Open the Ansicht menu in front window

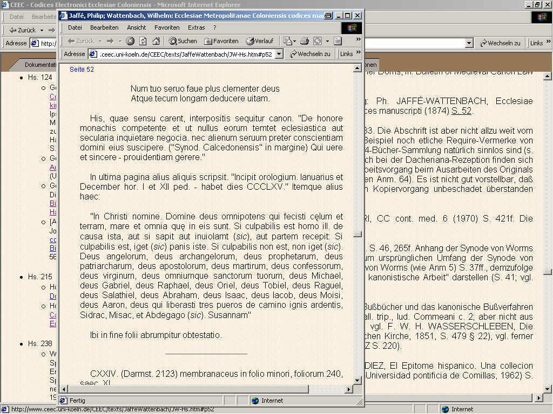tap(136, 27)
